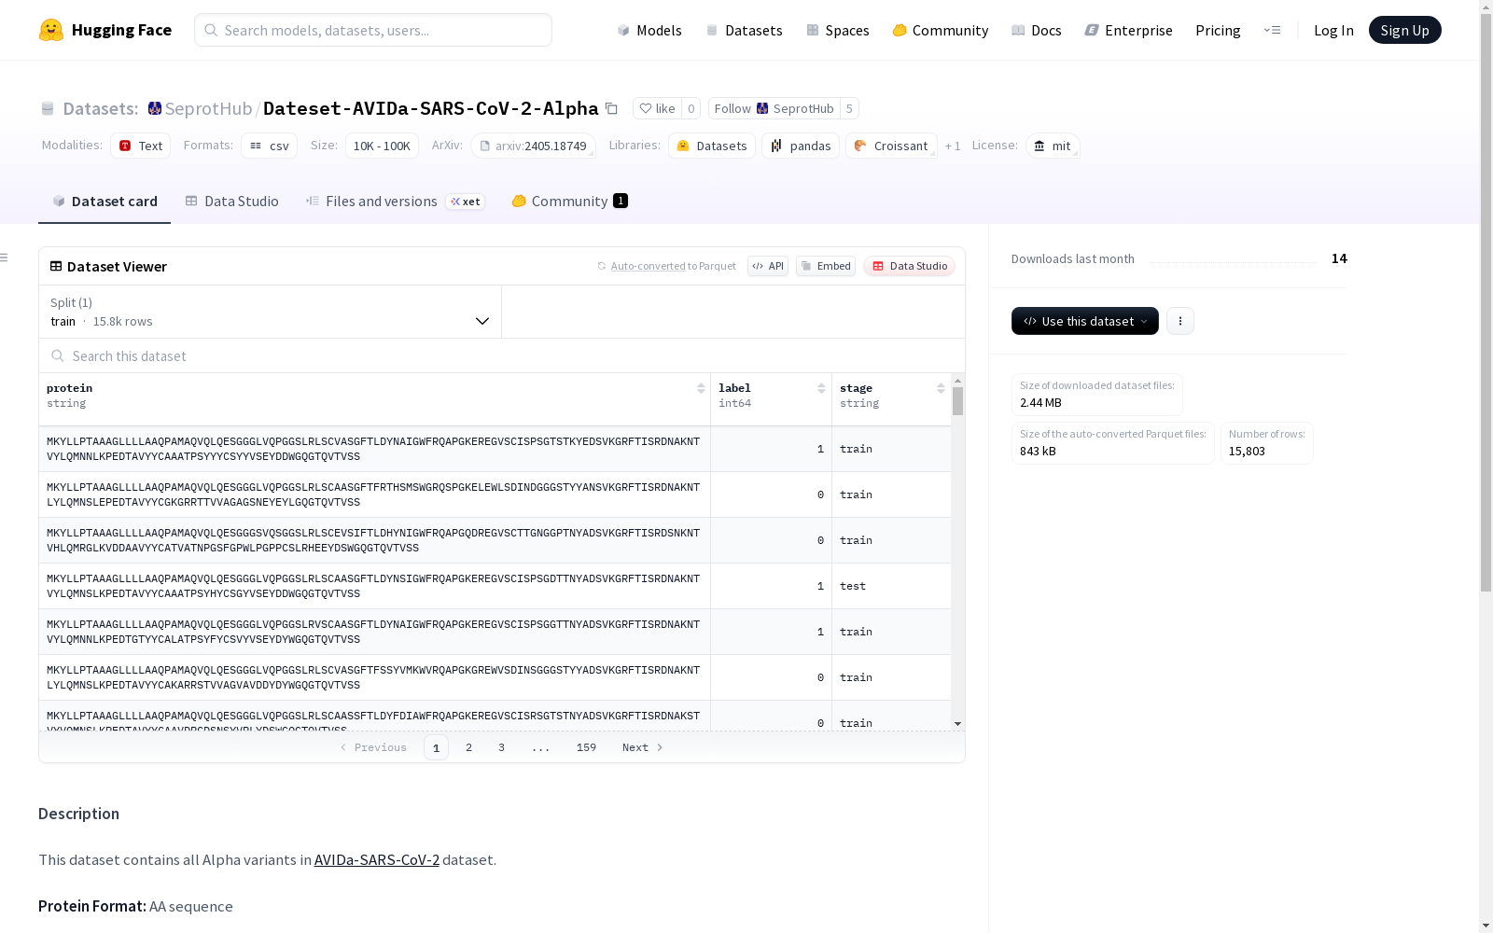
Task: Open Models in the top navigation
Action: [x=649, y=30]
